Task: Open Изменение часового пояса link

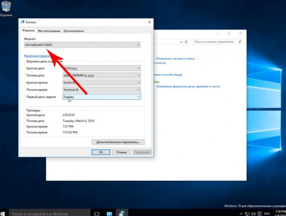Action: (x=175, y=59)
